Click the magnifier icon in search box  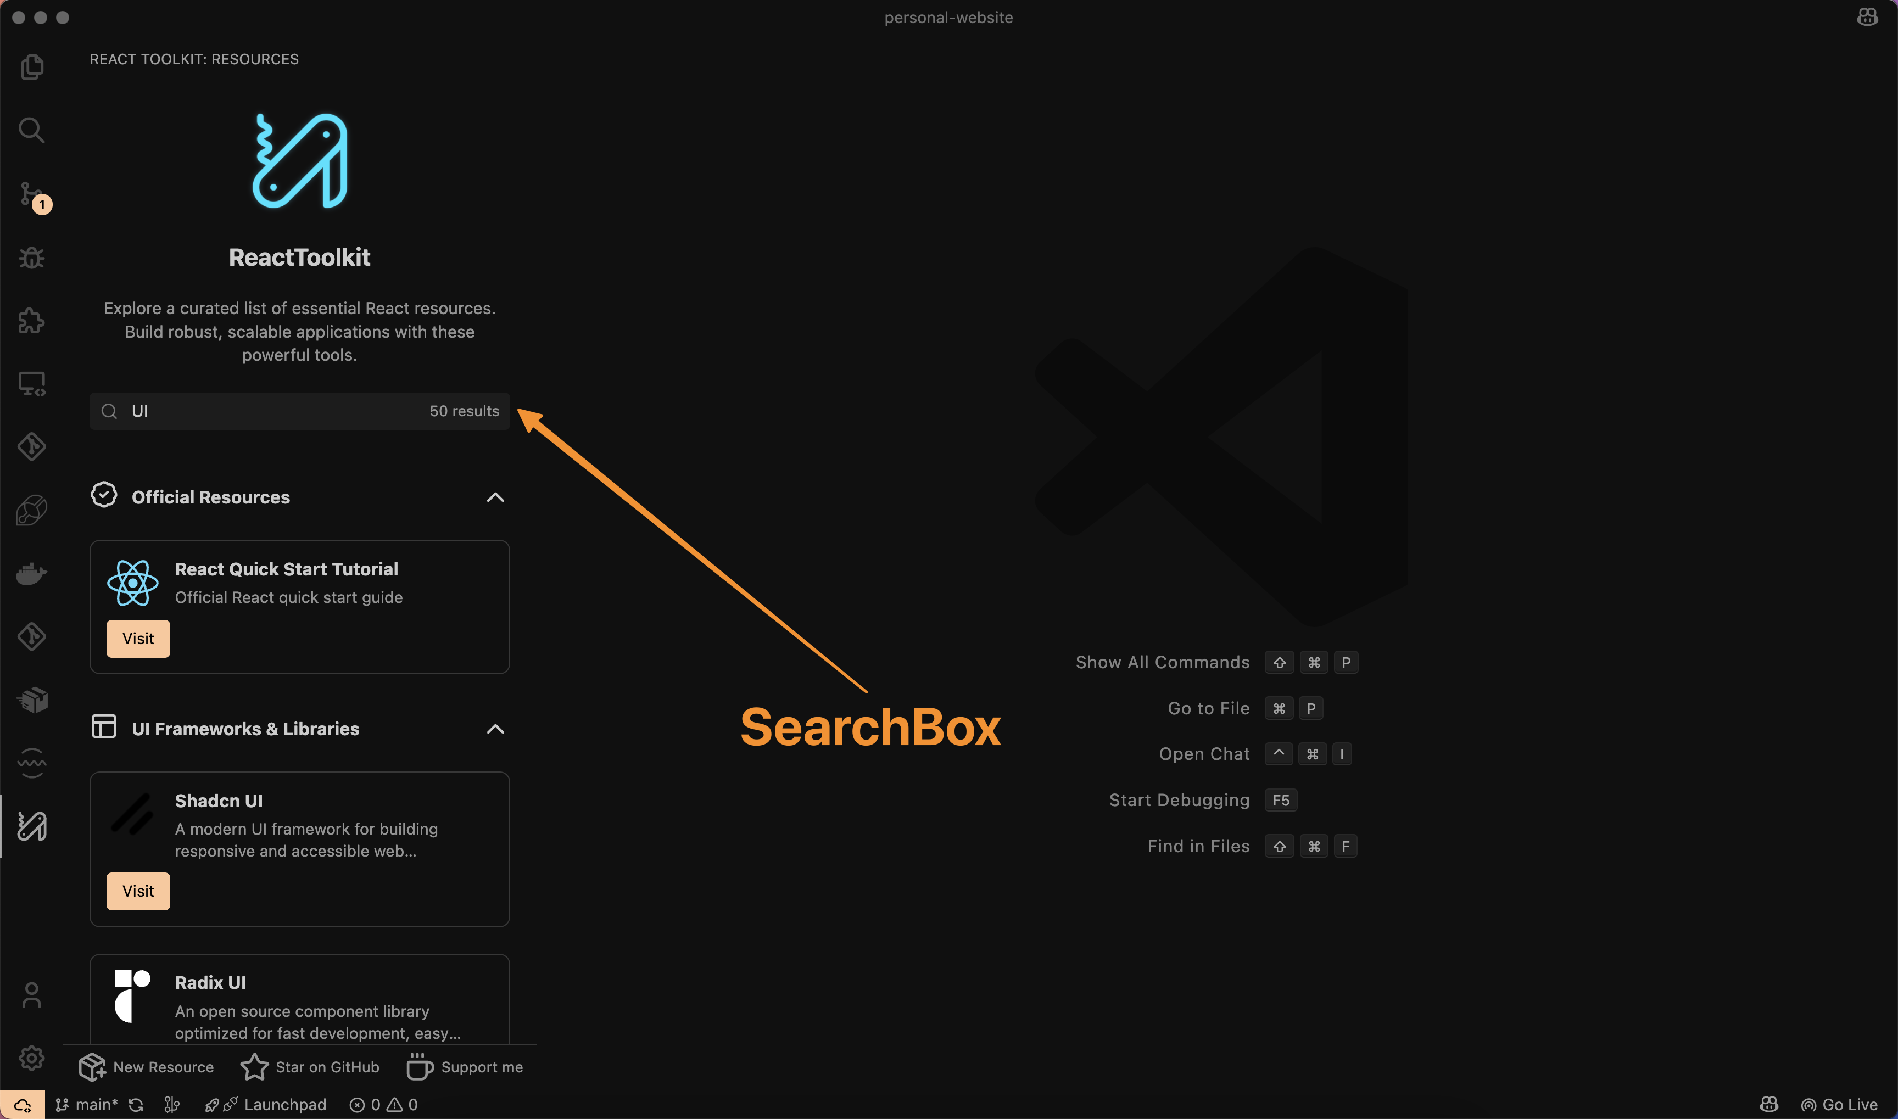click(109, 411)
